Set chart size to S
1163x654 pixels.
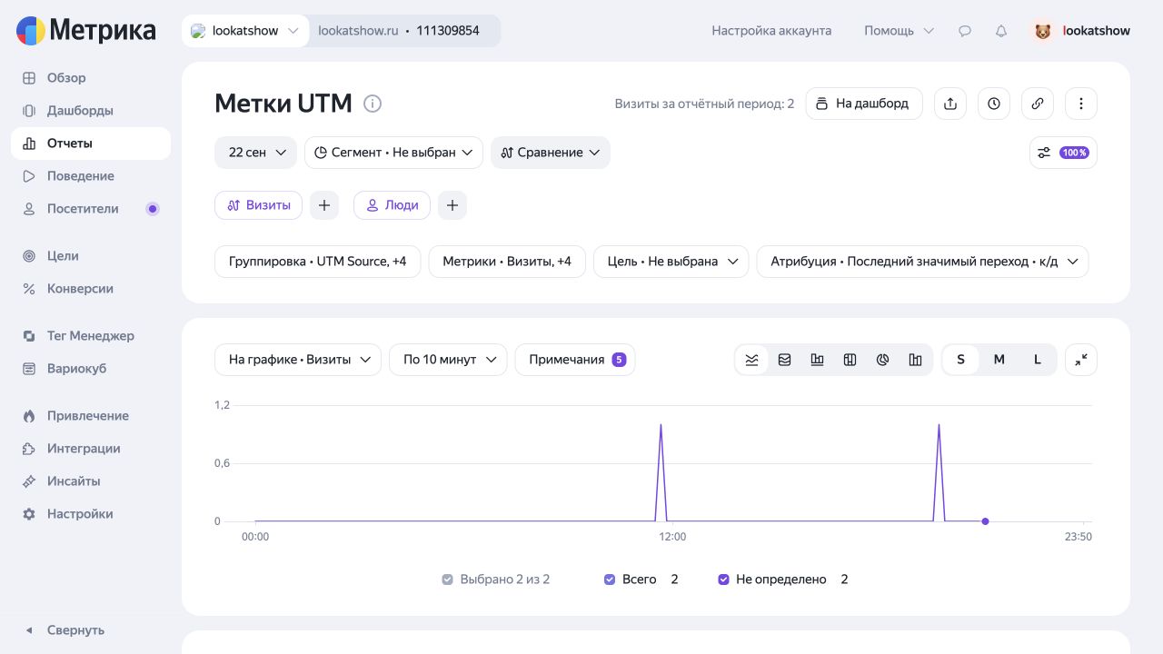[960, 360]
